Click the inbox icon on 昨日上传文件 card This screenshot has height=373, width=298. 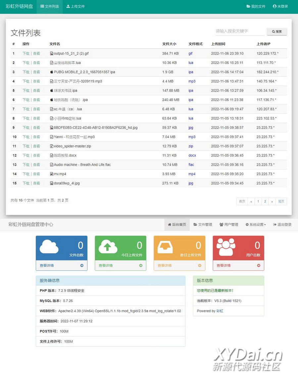point(165,246)
